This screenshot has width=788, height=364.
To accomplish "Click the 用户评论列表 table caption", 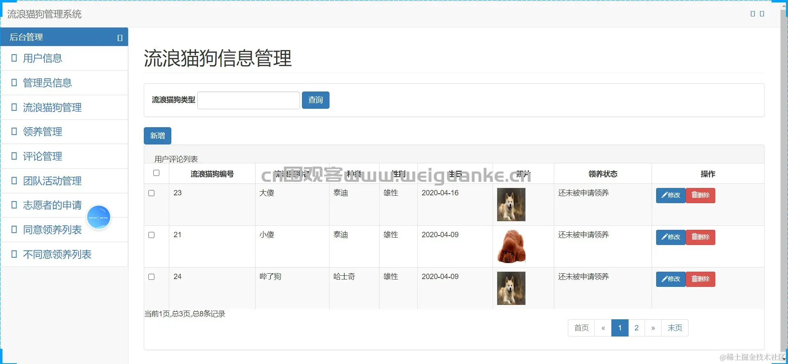I will click(176, 159).
